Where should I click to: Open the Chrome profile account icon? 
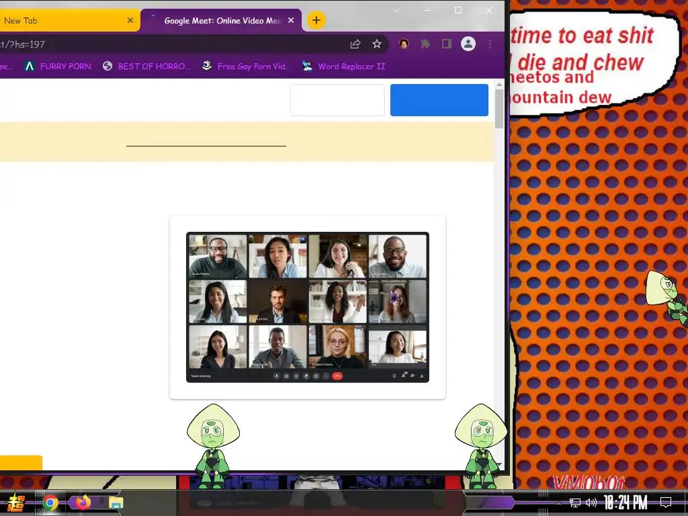468,44
